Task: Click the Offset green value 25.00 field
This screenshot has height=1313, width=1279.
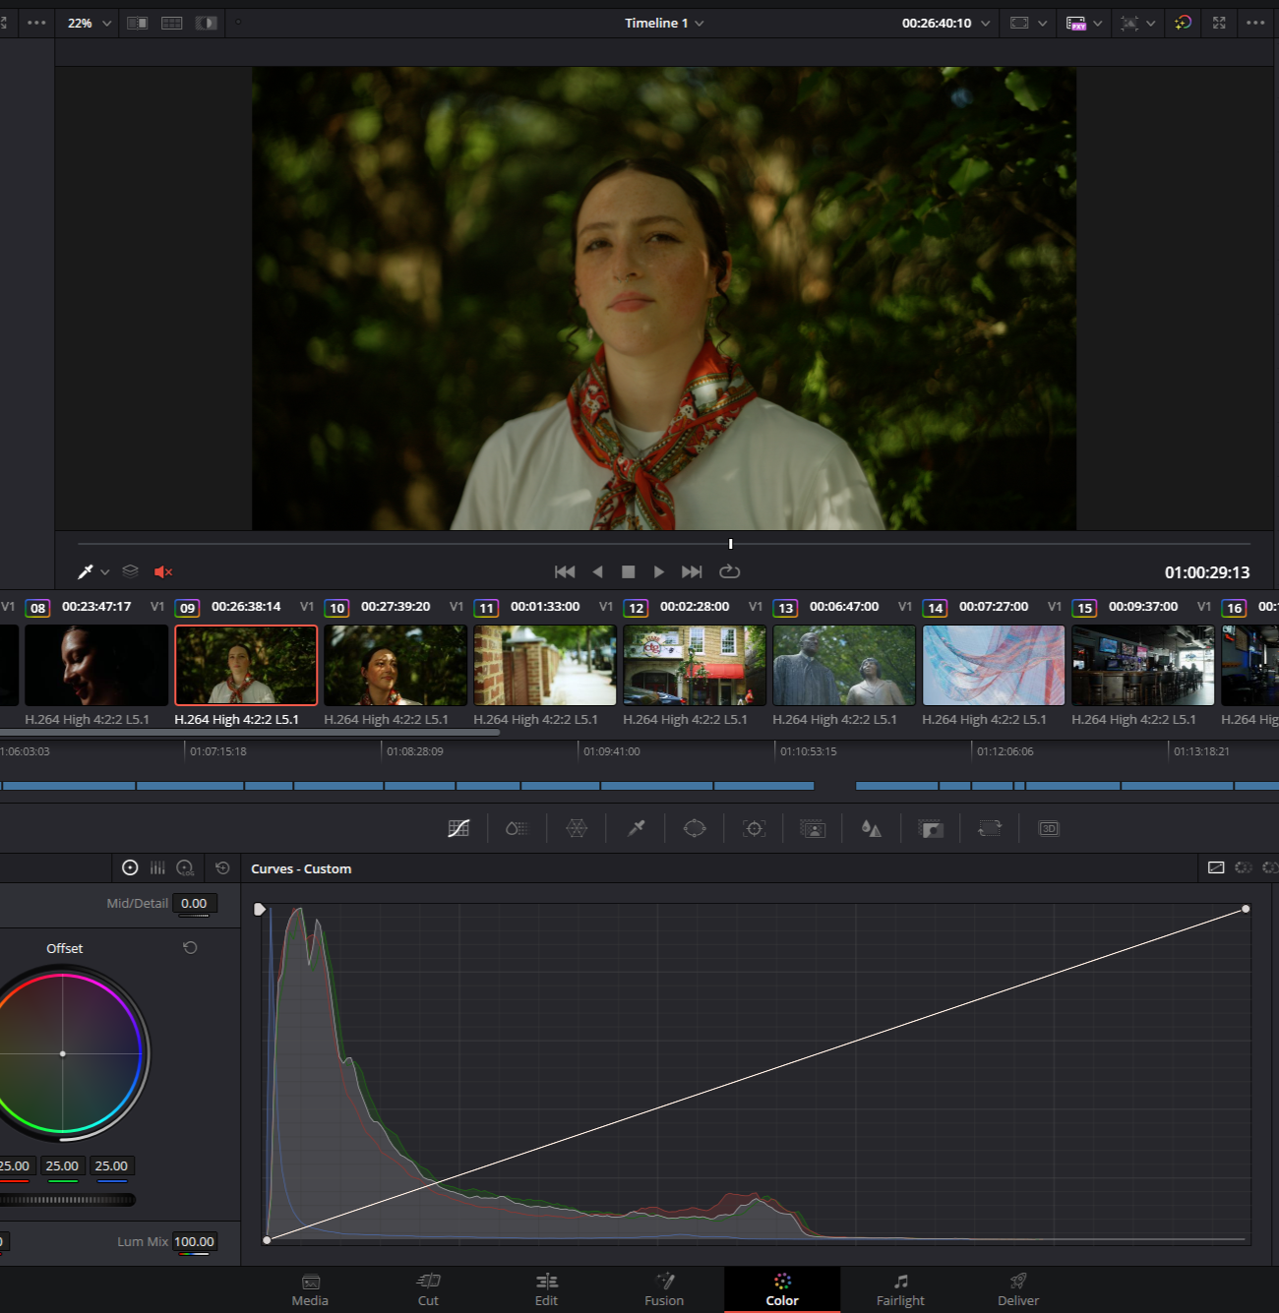Action: [x=62, y=1165]
